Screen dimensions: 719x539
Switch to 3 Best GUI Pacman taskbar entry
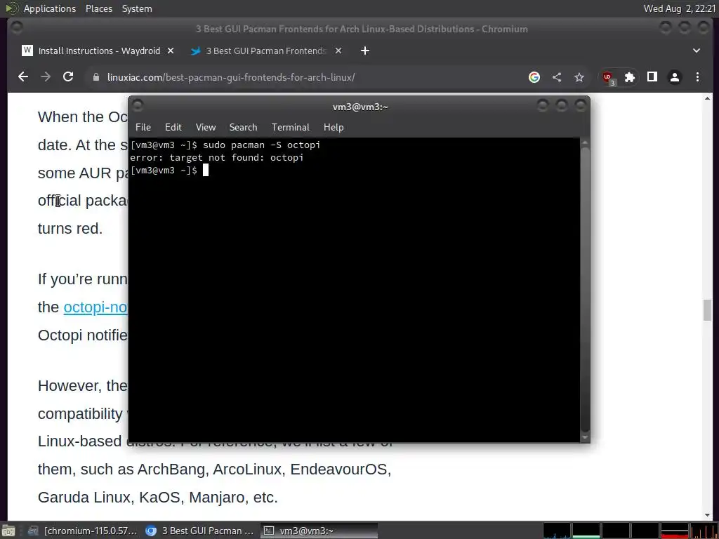pos(200,531)
